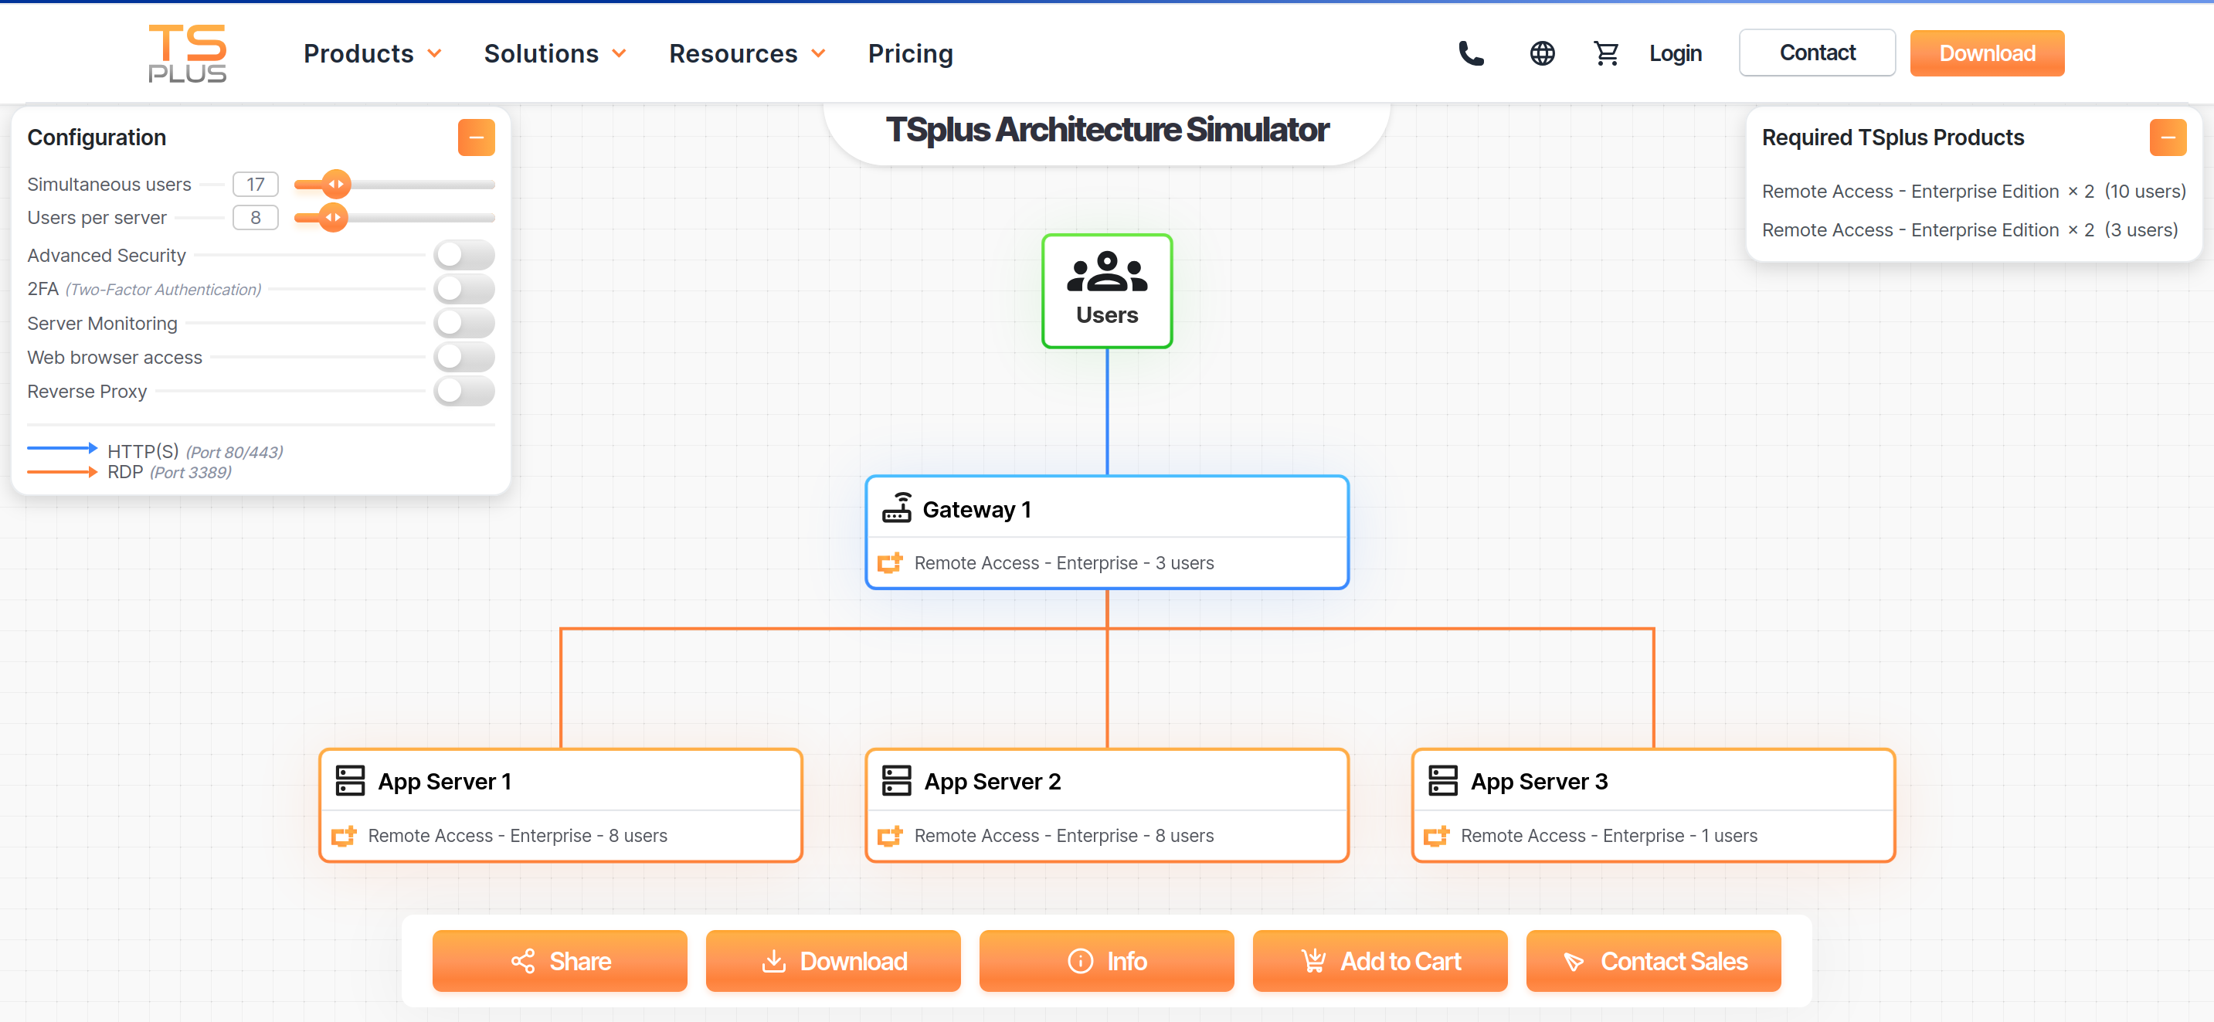Image resolution: width=2214 pixels, height=1022 pixels.
Task: Select the Gateway 1 node title
Action: point(976,510)
